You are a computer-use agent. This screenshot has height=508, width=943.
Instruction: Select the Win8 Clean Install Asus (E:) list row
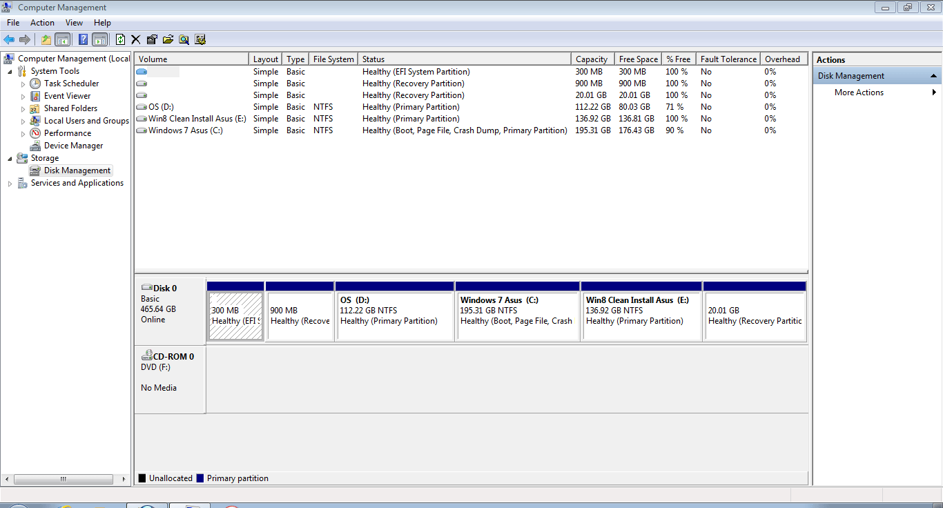[471, 119]
